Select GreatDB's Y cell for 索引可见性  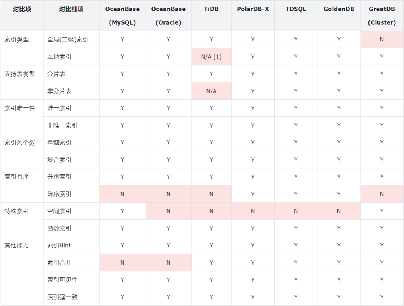coord(382,280)
